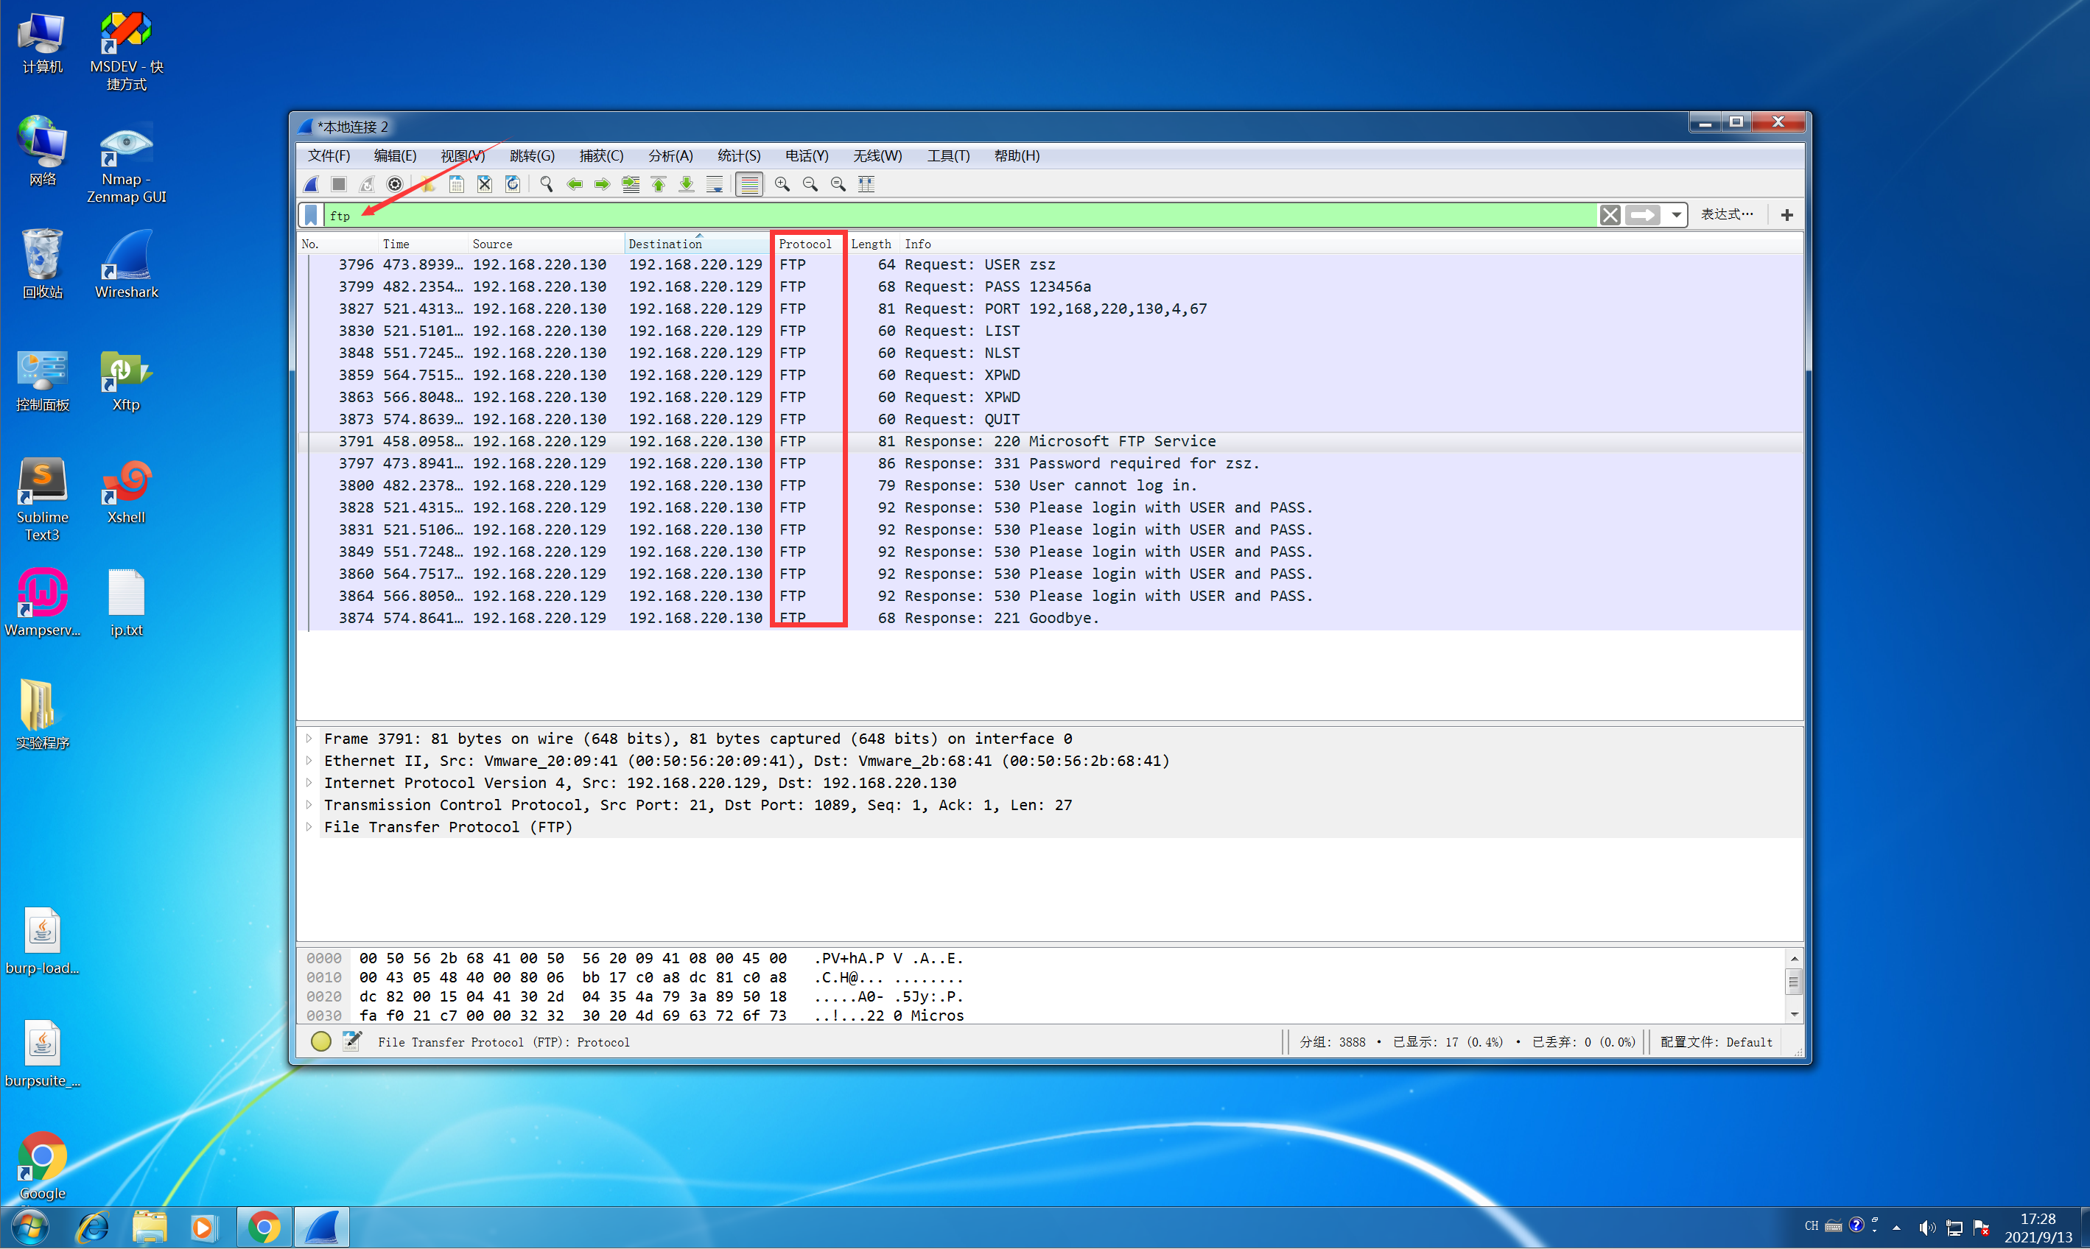Open the 分析(A) menu

click(670, 155)
